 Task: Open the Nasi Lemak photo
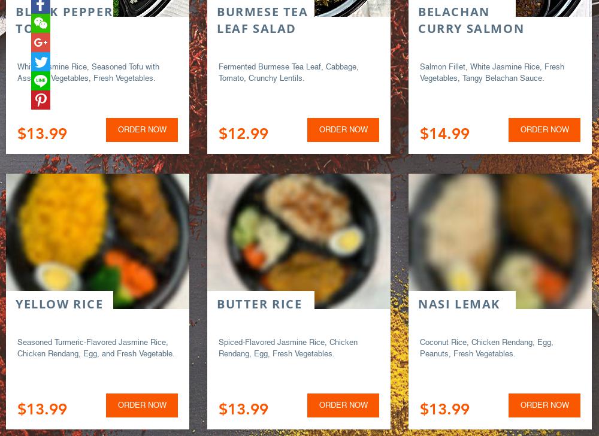pyautogui.click(x=500, y=233)
